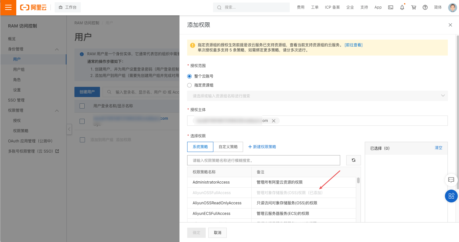Image resolution: width=459 pixels, height=242 pixels.
Task: Collapse the 权限管理 sidebar section
Action: [57, 110]
